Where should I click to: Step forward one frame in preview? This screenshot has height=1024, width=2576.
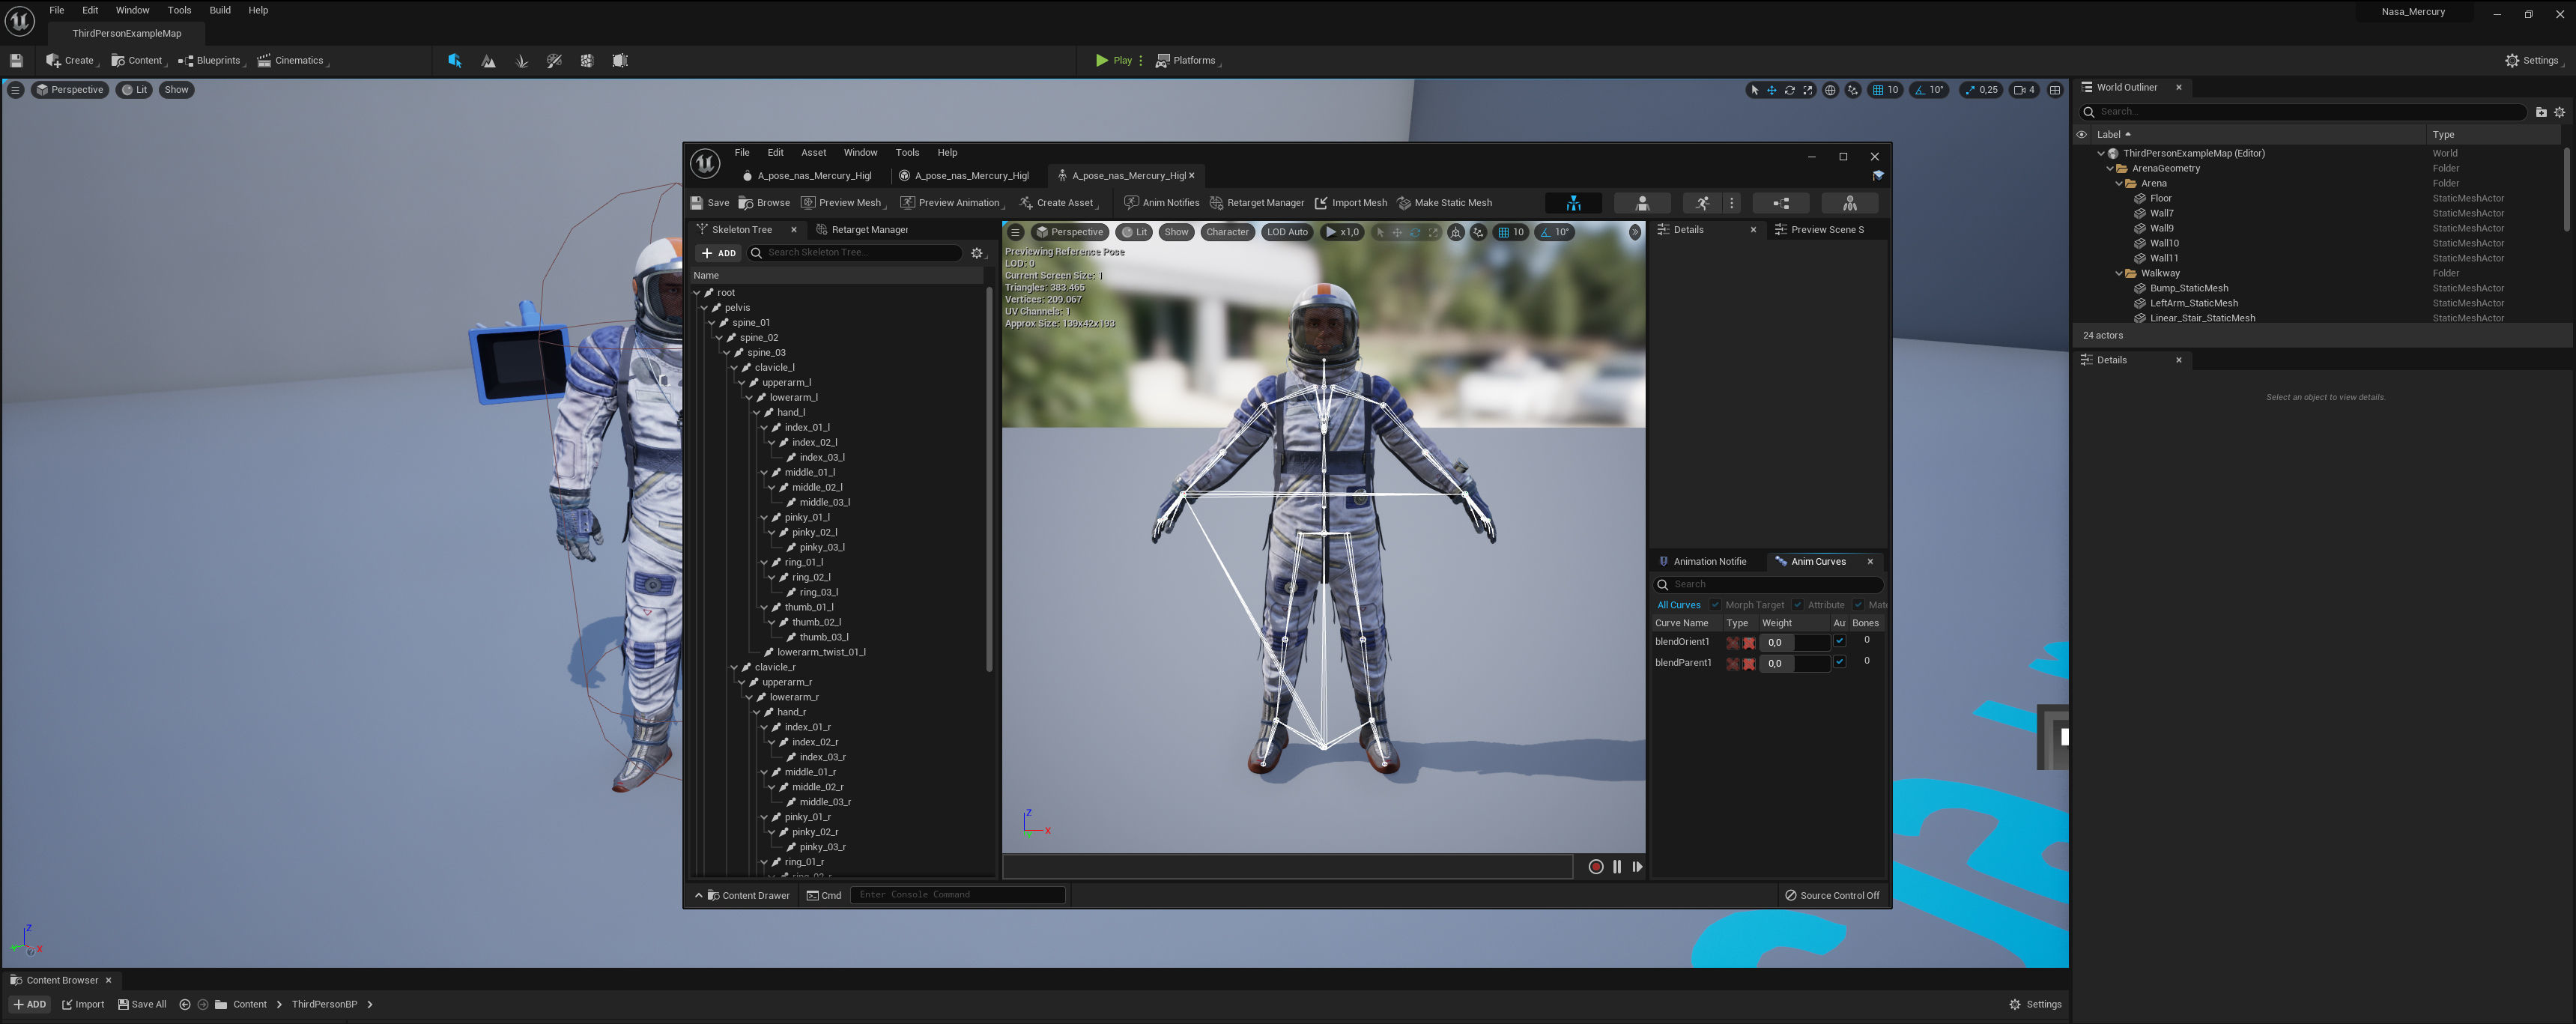(x=1637, y=867)
